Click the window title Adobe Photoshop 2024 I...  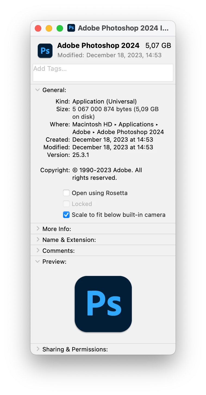(123, 28)
